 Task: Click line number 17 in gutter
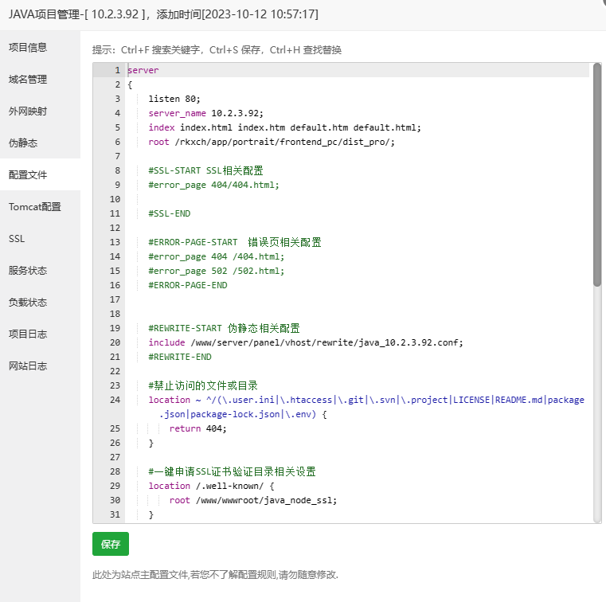point(115,299)
